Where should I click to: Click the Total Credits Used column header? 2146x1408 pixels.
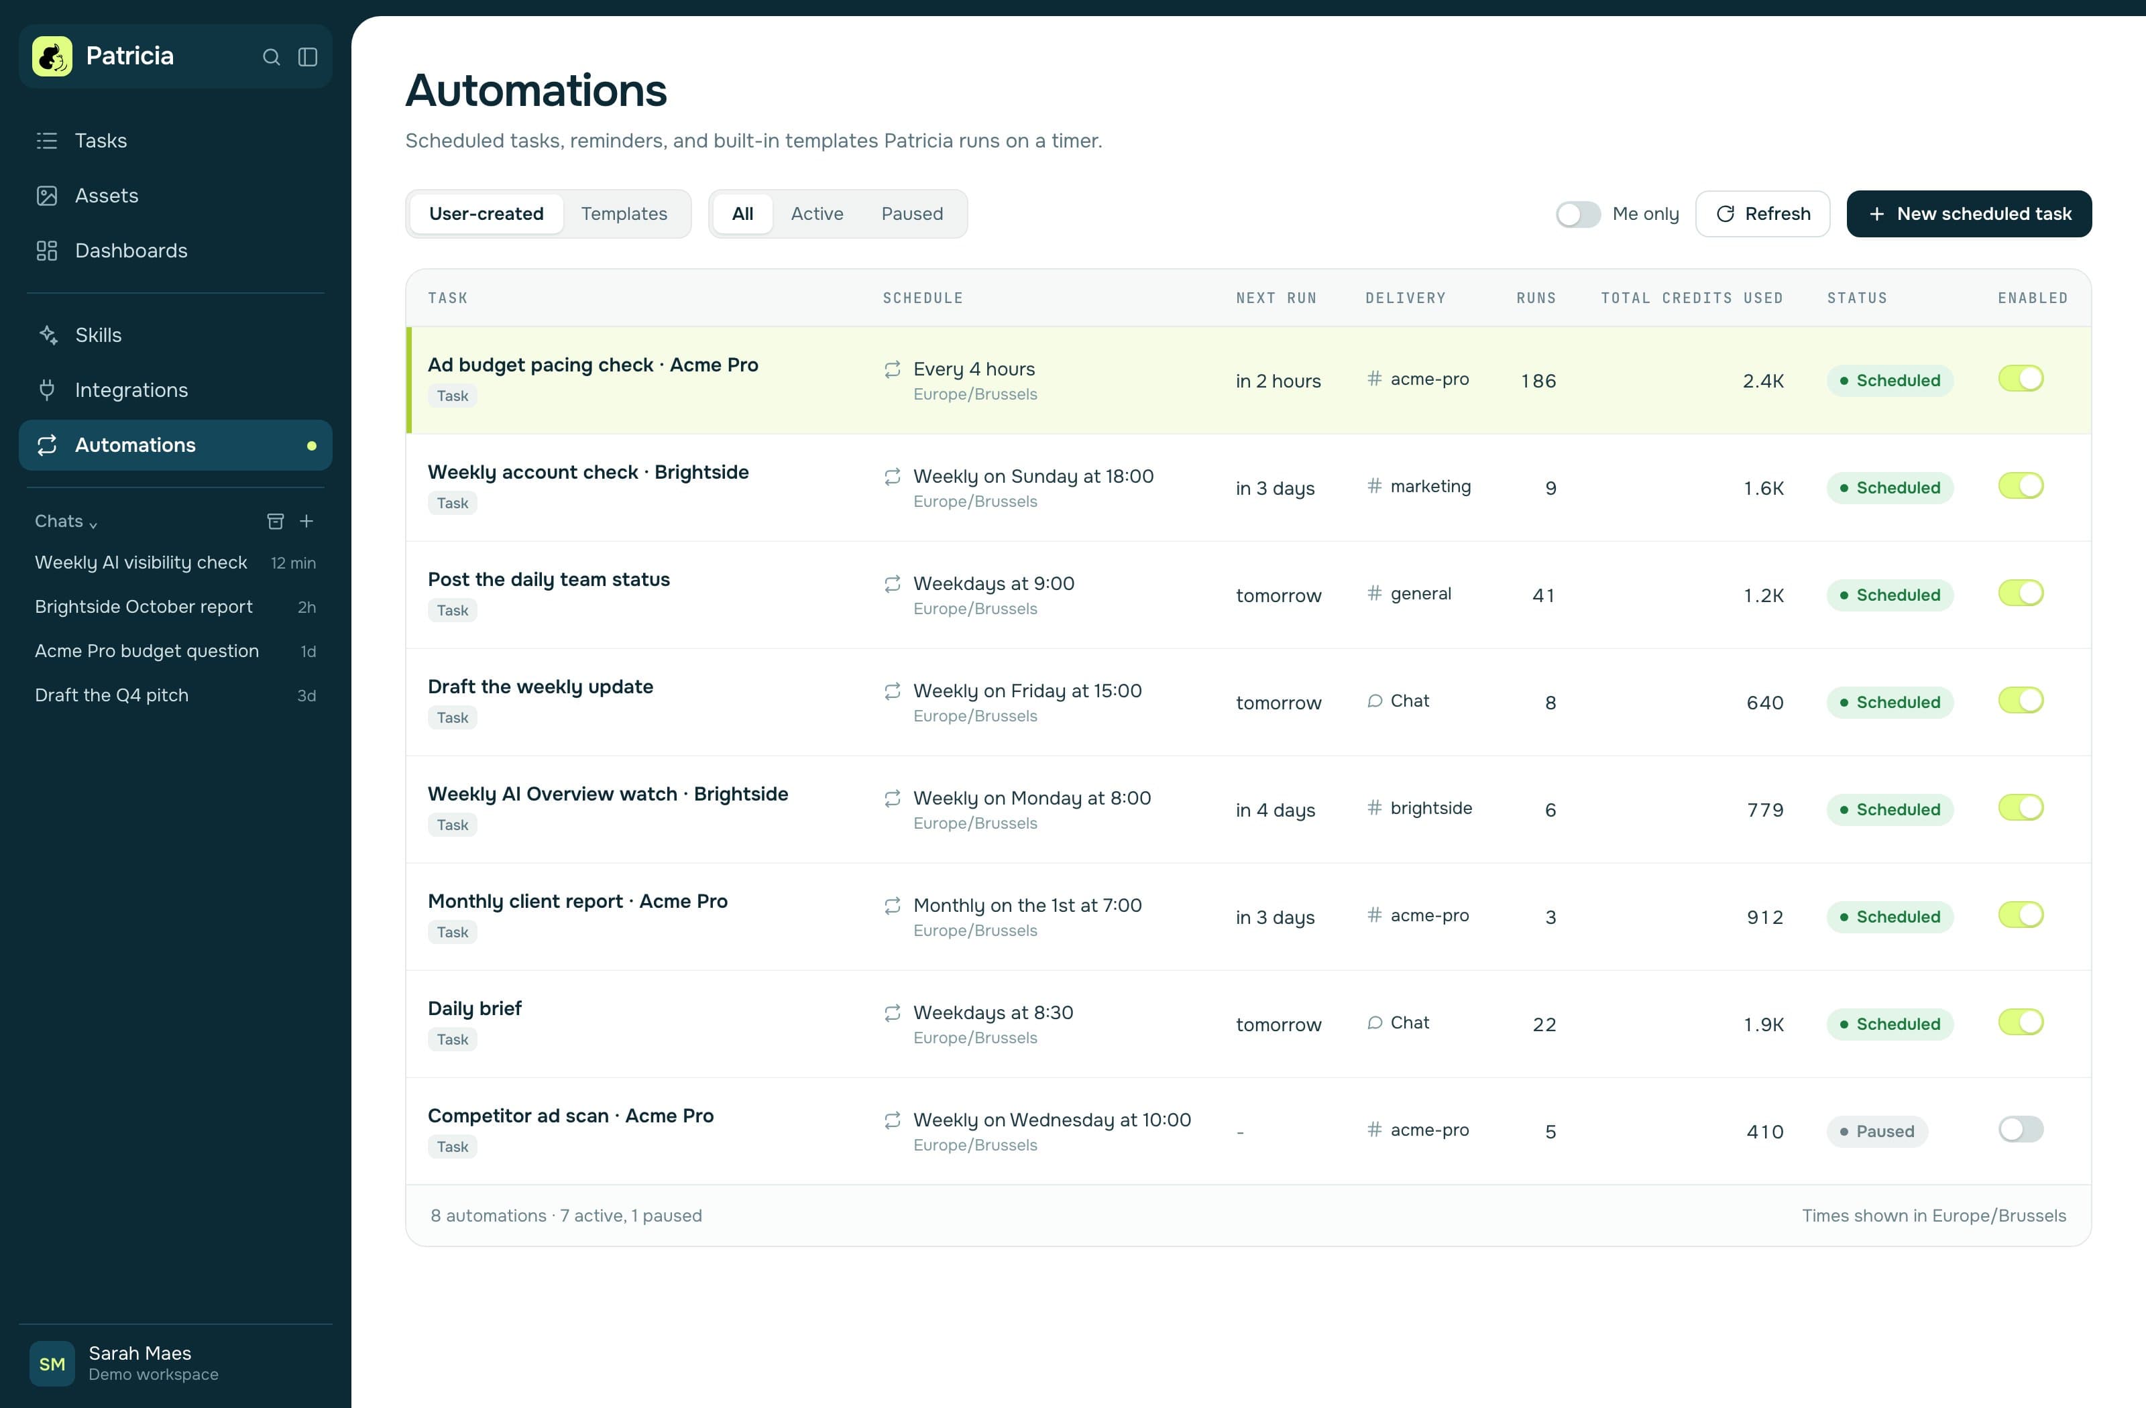[1691, 298]
